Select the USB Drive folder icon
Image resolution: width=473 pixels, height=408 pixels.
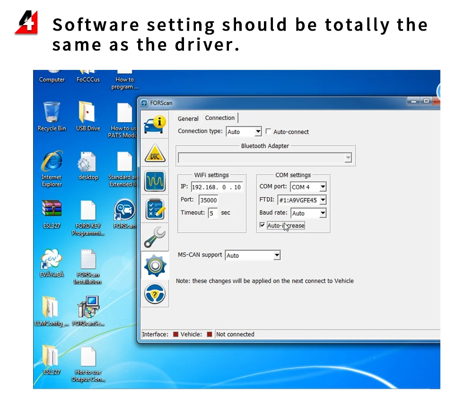88,117
